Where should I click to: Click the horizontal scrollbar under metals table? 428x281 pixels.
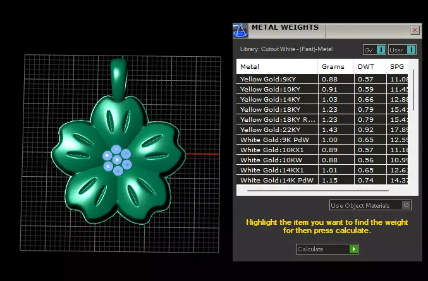[x=318, y=191]
